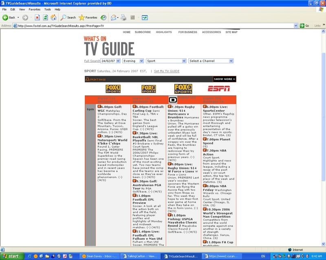Click icon beside 7.30pm Live Motorsport listing
326x260 pixels.
99,136
